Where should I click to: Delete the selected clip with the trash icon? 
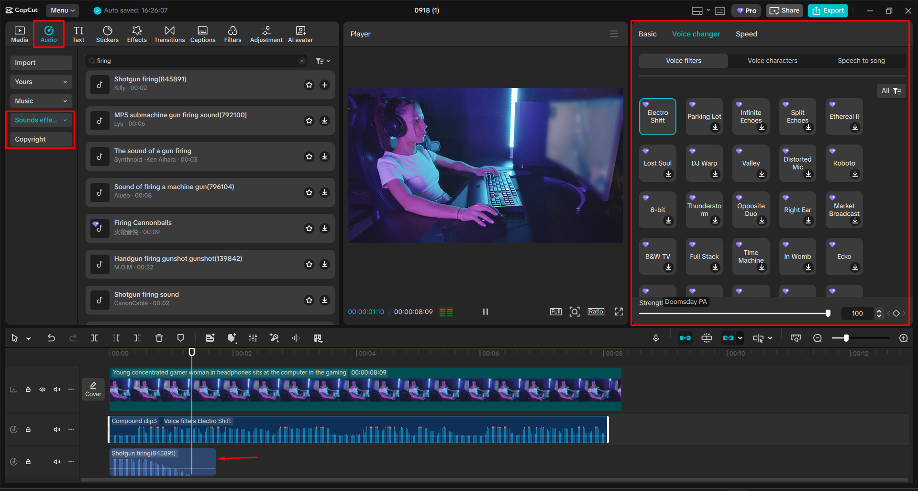pyautogui.click(x=159, y=338)
